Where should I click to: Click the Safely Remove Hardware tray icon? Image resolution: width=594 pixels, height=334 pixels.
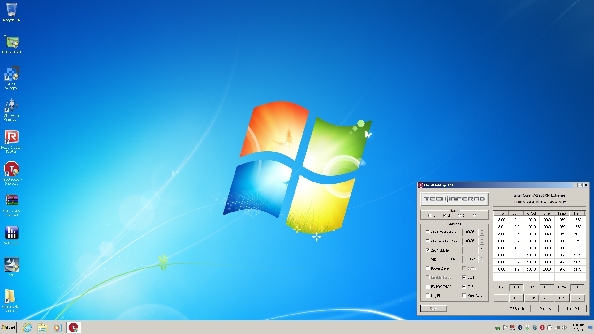pyautogui.click(x=497, y=328)
